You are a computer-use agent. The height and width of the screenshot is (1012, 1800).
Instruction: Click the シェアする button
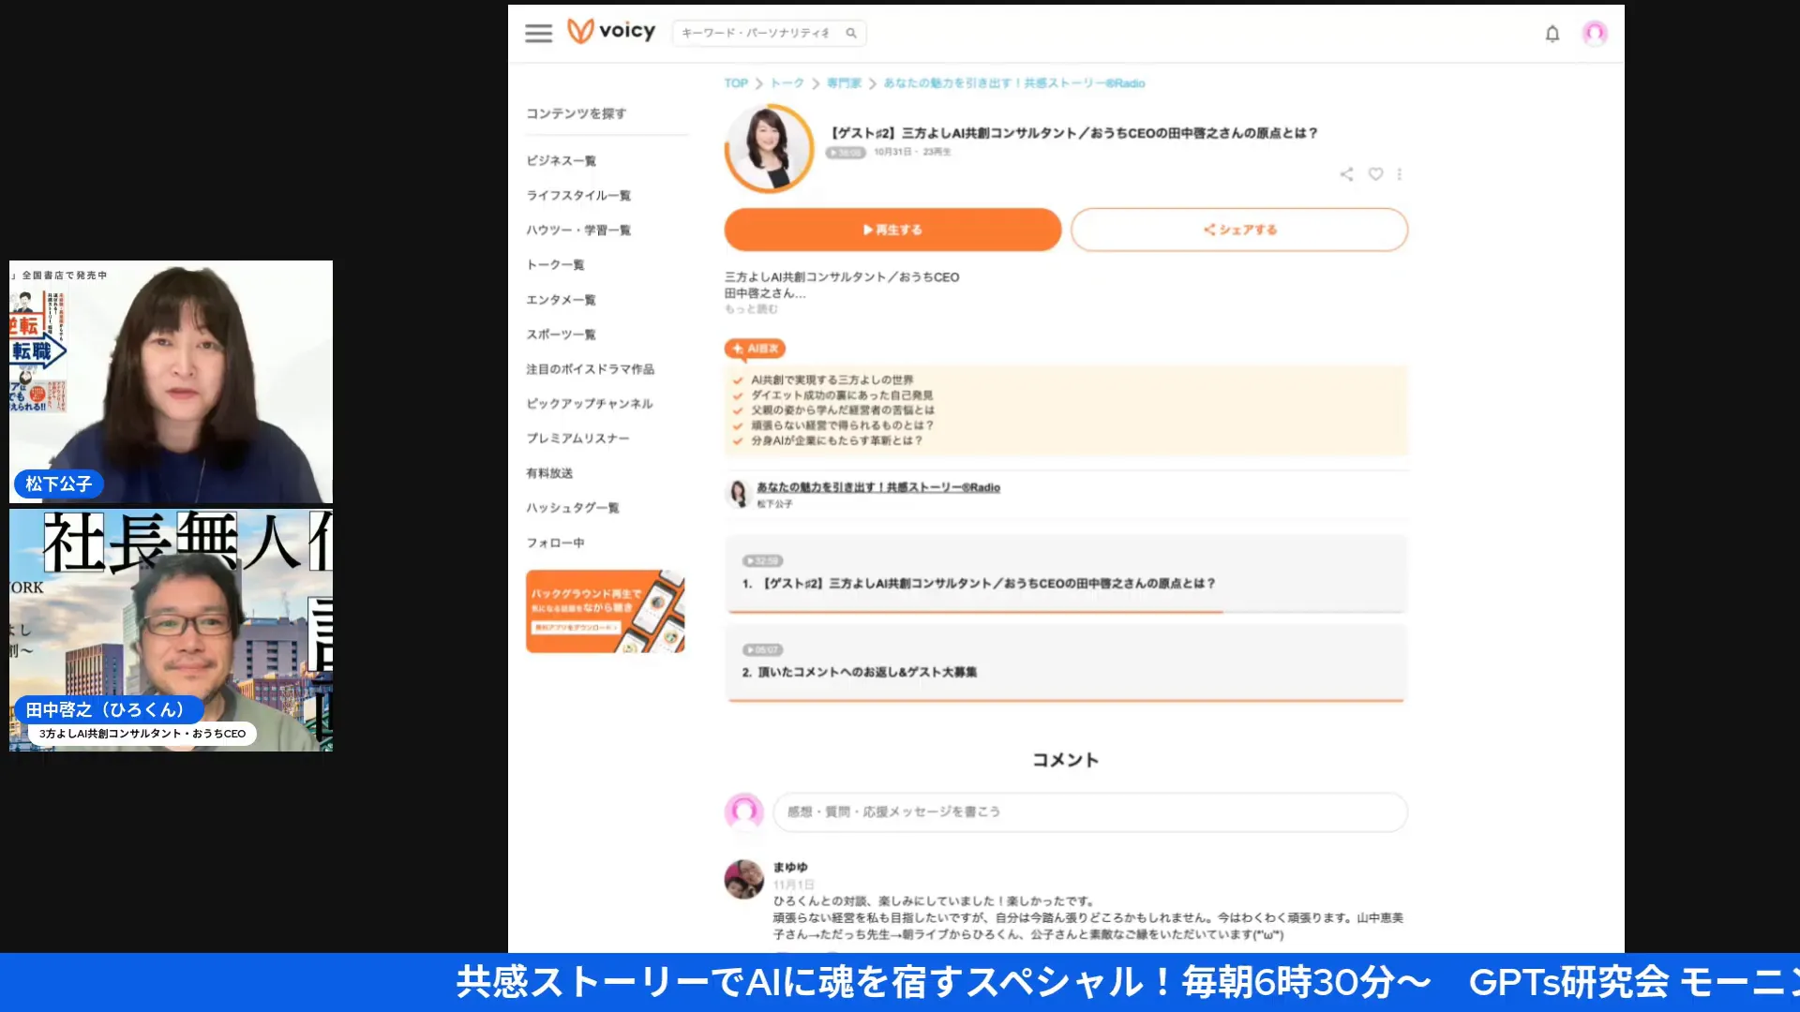[1238, 229]
